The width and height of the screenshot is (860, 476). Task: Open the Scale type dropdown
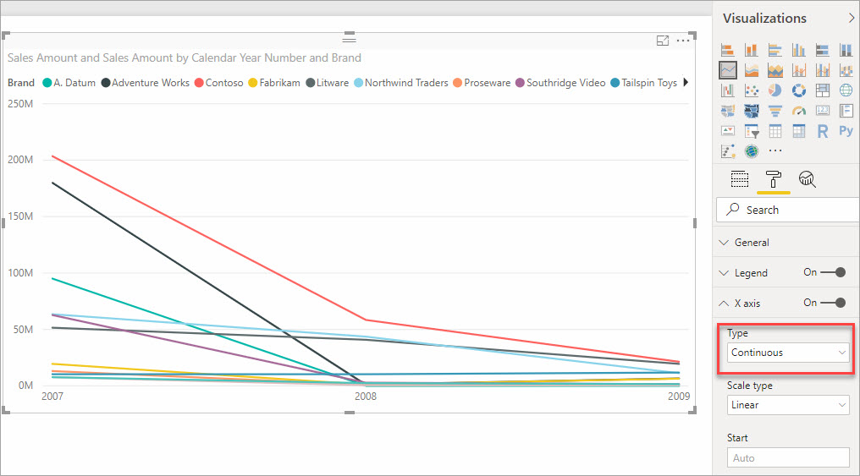(x=788, y=405)
